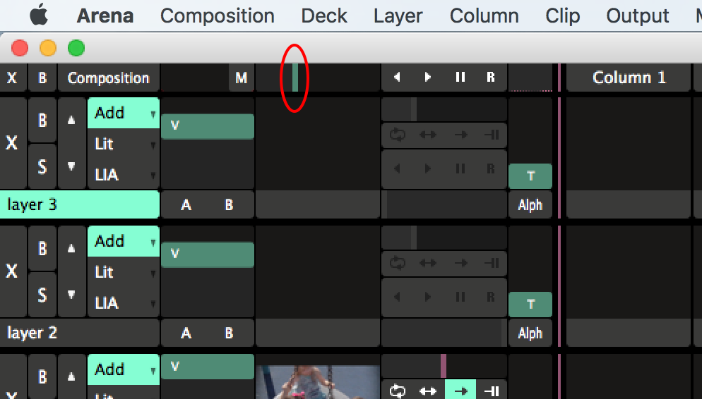
Task: Open layer 3 LIA dropdown
Action: point(124,175)
